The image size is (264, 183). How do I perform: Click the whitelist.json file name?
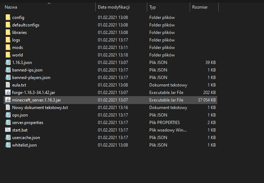(24, 145)
